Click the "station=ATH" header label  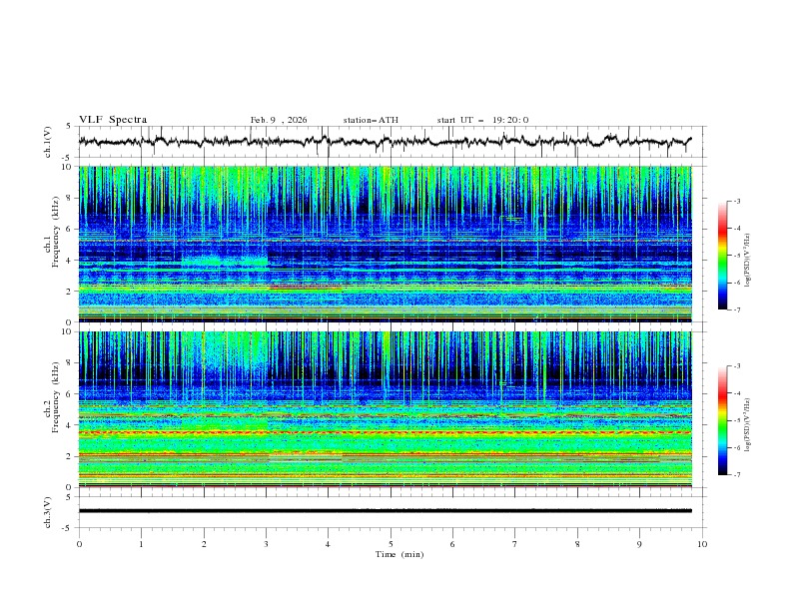coord(371,120)
